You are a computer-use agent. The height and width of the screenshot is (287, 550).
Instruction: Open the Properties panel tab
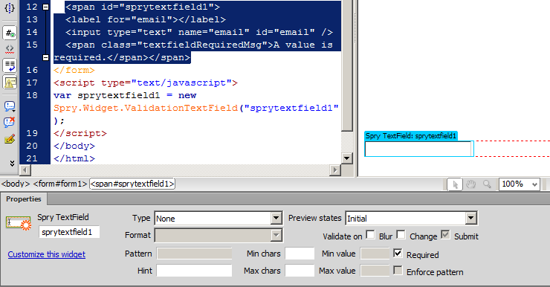point(24,199)
